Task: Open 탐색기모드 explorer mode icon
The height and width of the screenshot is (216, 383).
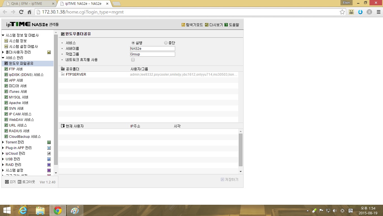Action: click(x=183, y=25)
